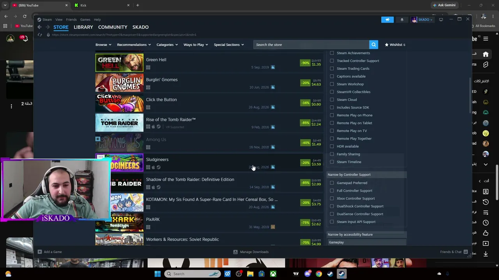Click the Manage Downloads icon
Image resolution: width=499 pixels, height=280 pixels.
(x=235, y=252)
